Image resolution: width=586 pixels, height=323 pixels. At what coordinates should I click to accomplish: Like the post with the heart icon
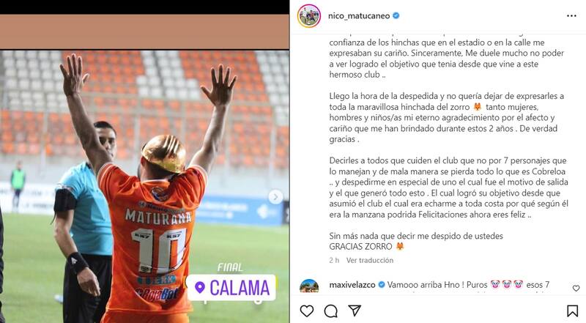coord(307,311)
